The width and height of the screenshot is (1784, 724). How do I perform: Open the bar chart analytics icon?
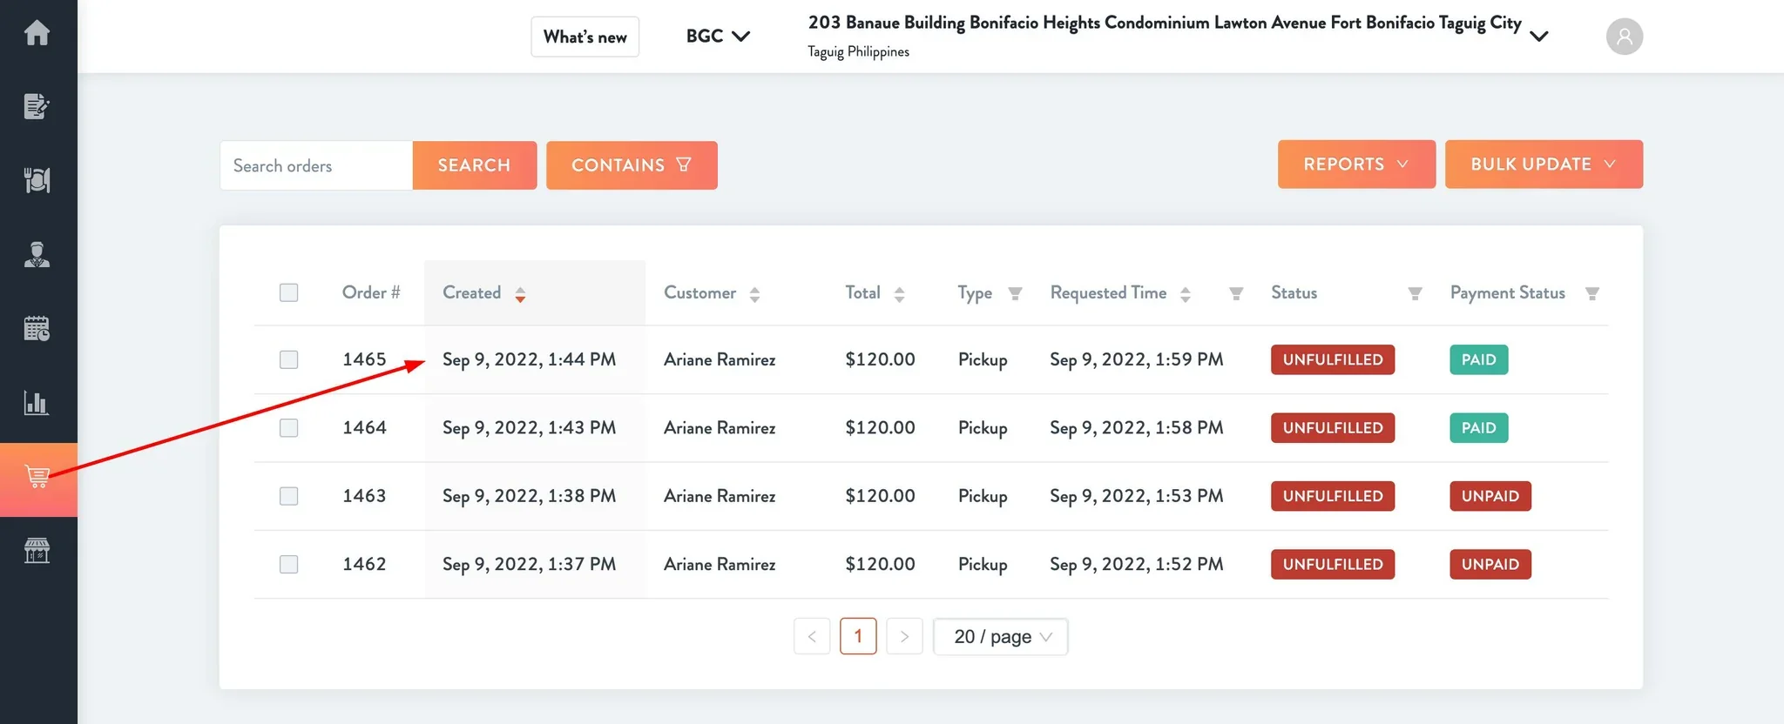click(x=37, y=403)
